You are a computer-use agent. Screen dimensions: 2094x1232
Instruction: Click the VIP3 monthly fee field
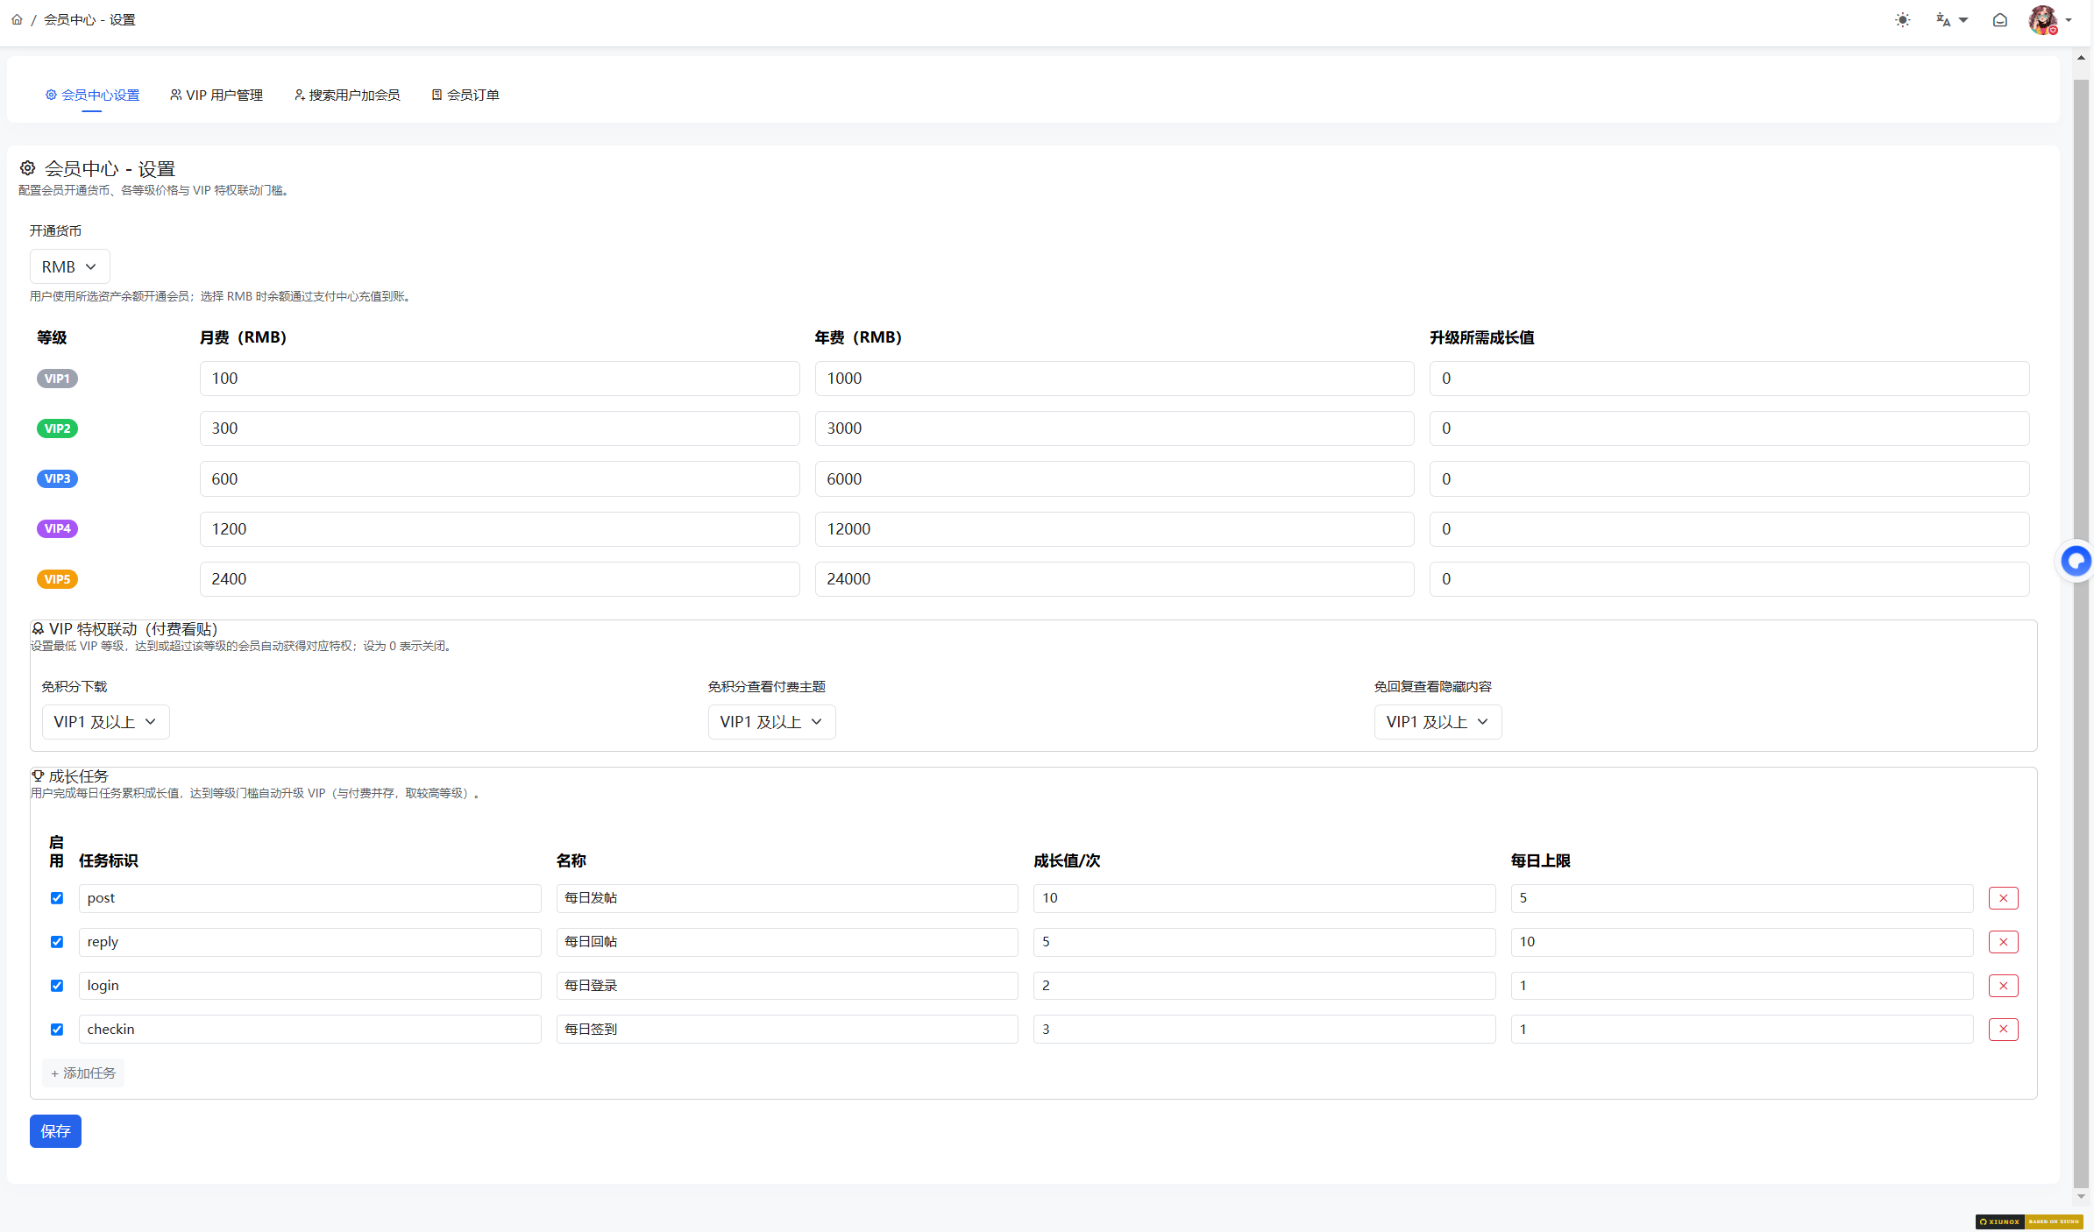coord(500,479)
